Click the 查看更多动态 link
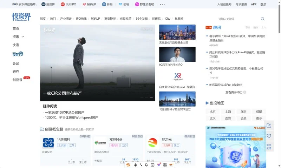 [x=234, y=92]
